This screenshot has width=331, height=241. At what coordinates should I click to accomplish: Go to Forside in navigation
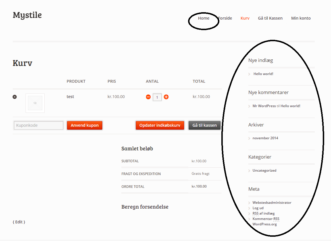pos(226,18)
